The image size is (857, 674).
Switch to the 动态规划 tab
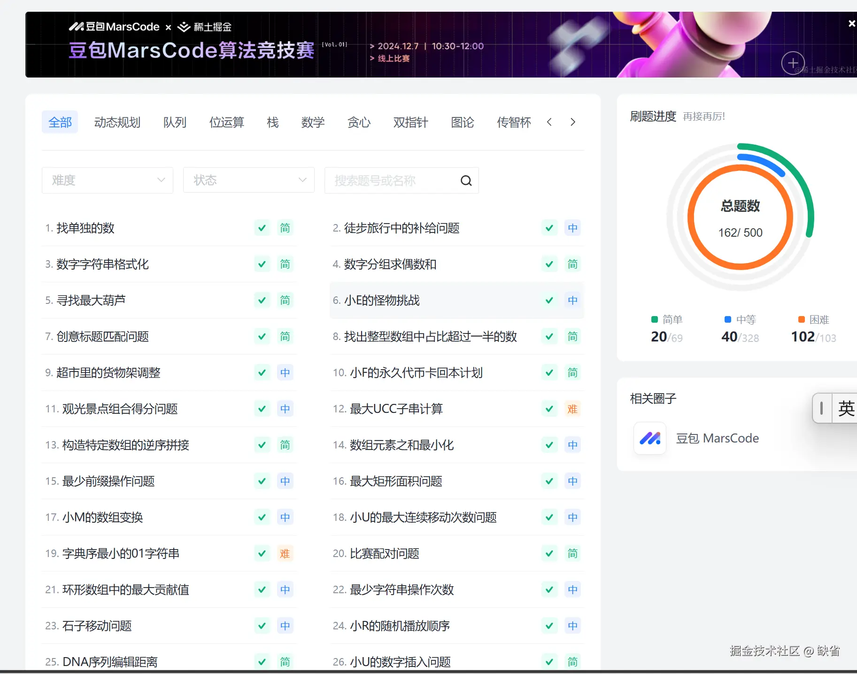pos(117,122)
